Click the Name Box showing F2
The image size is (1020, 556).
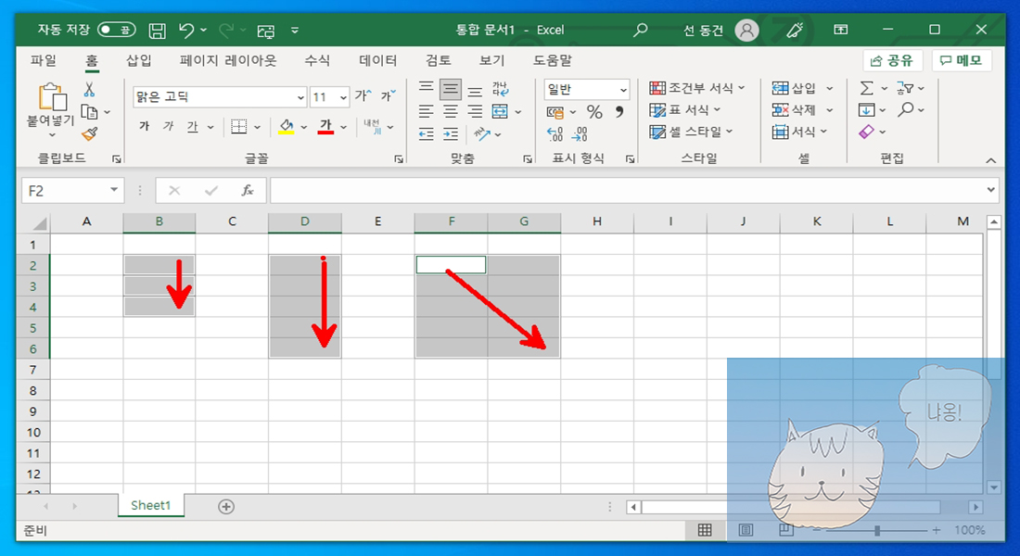pos(73,191)
